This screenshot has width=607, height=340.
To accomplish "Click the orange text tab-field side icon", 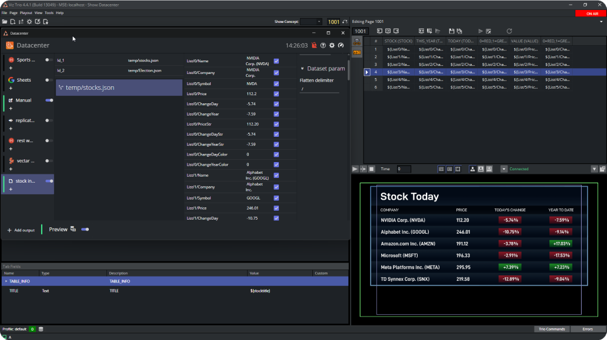I will 357,52.
